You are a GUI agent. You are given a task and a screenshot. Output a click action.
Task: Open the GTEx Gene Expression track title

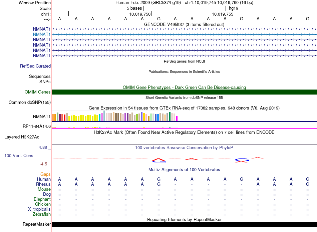click(x=184, y=108)
